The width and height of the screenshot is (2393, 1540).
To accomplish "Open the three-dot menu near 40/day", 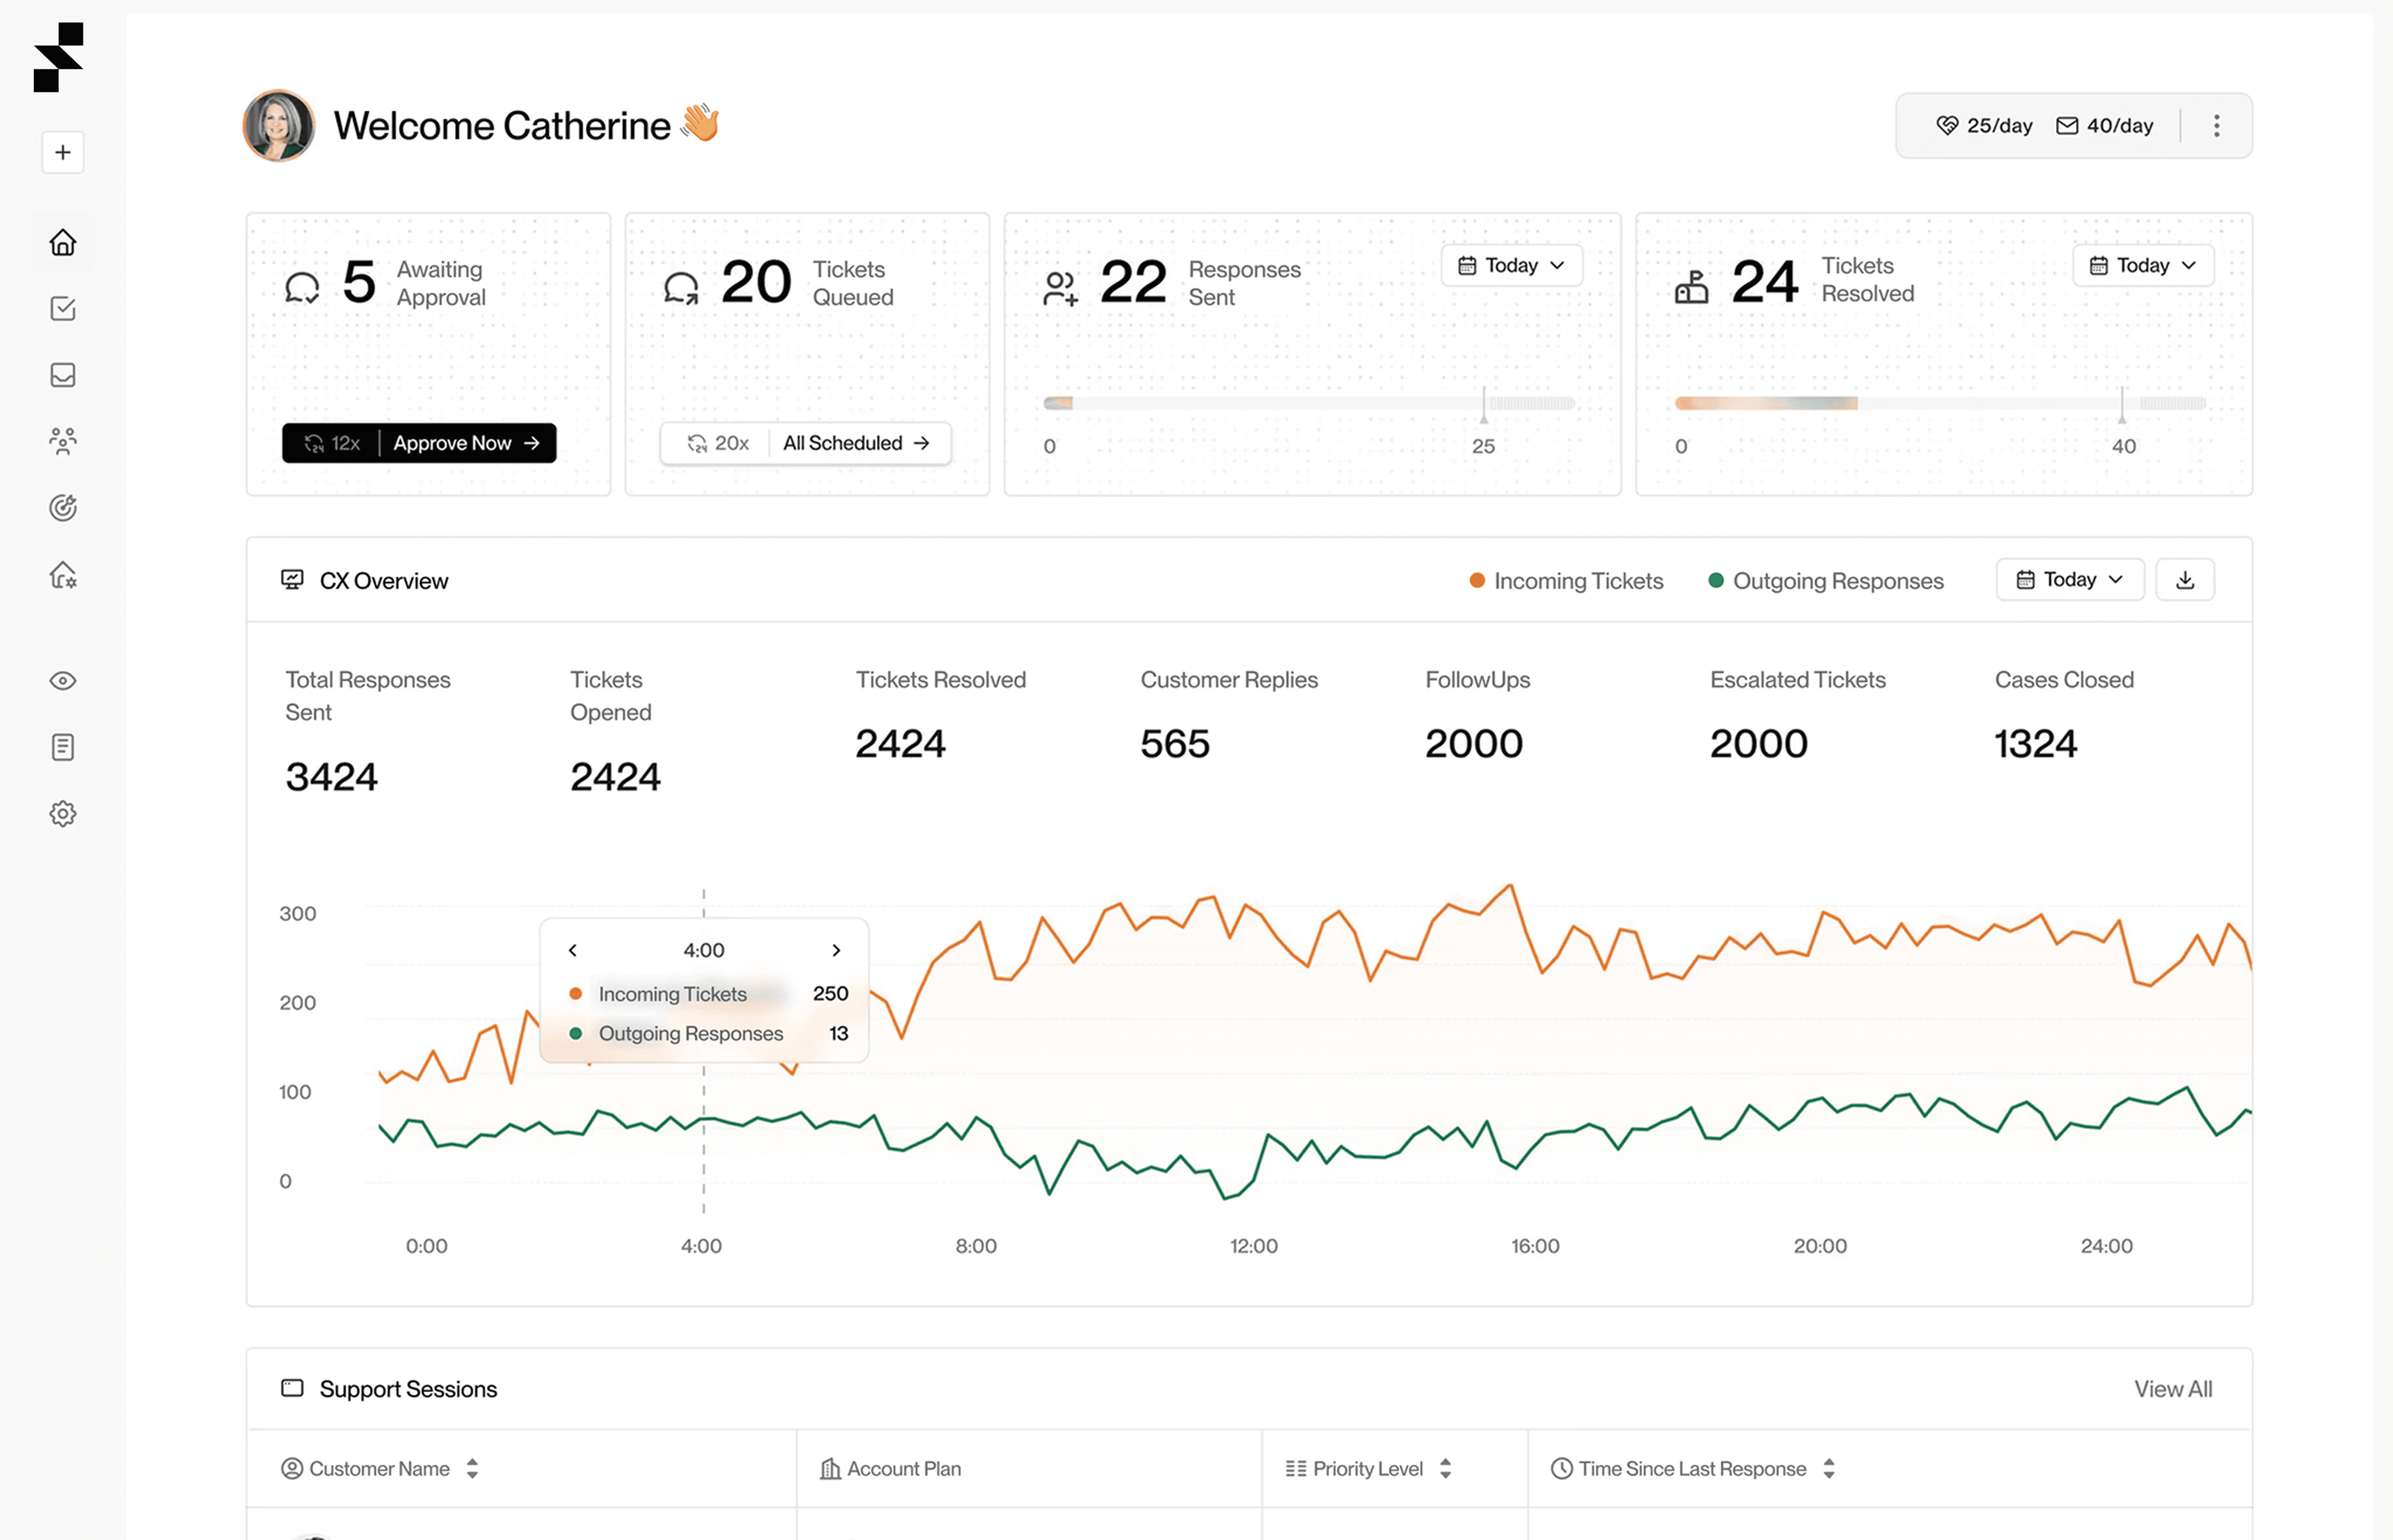I will pos(2216,125).
